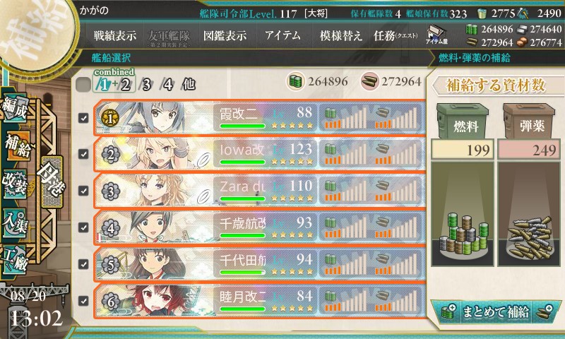This screenshot has width=565, height=339.
Task: Uncheck the checkbox for 霞改二
Action: click(x=83, y=118)
